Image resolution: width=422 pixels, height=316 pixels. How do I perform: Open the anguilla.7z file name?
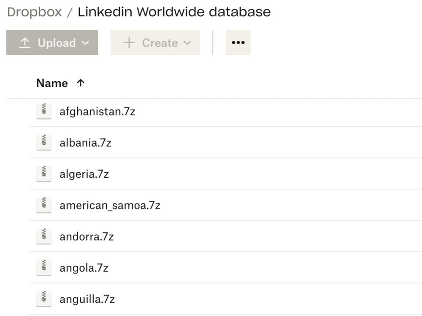point(87,299)
